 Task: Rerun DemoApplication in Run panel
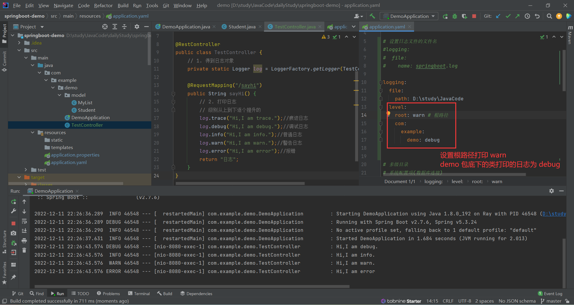coord(13,202)
